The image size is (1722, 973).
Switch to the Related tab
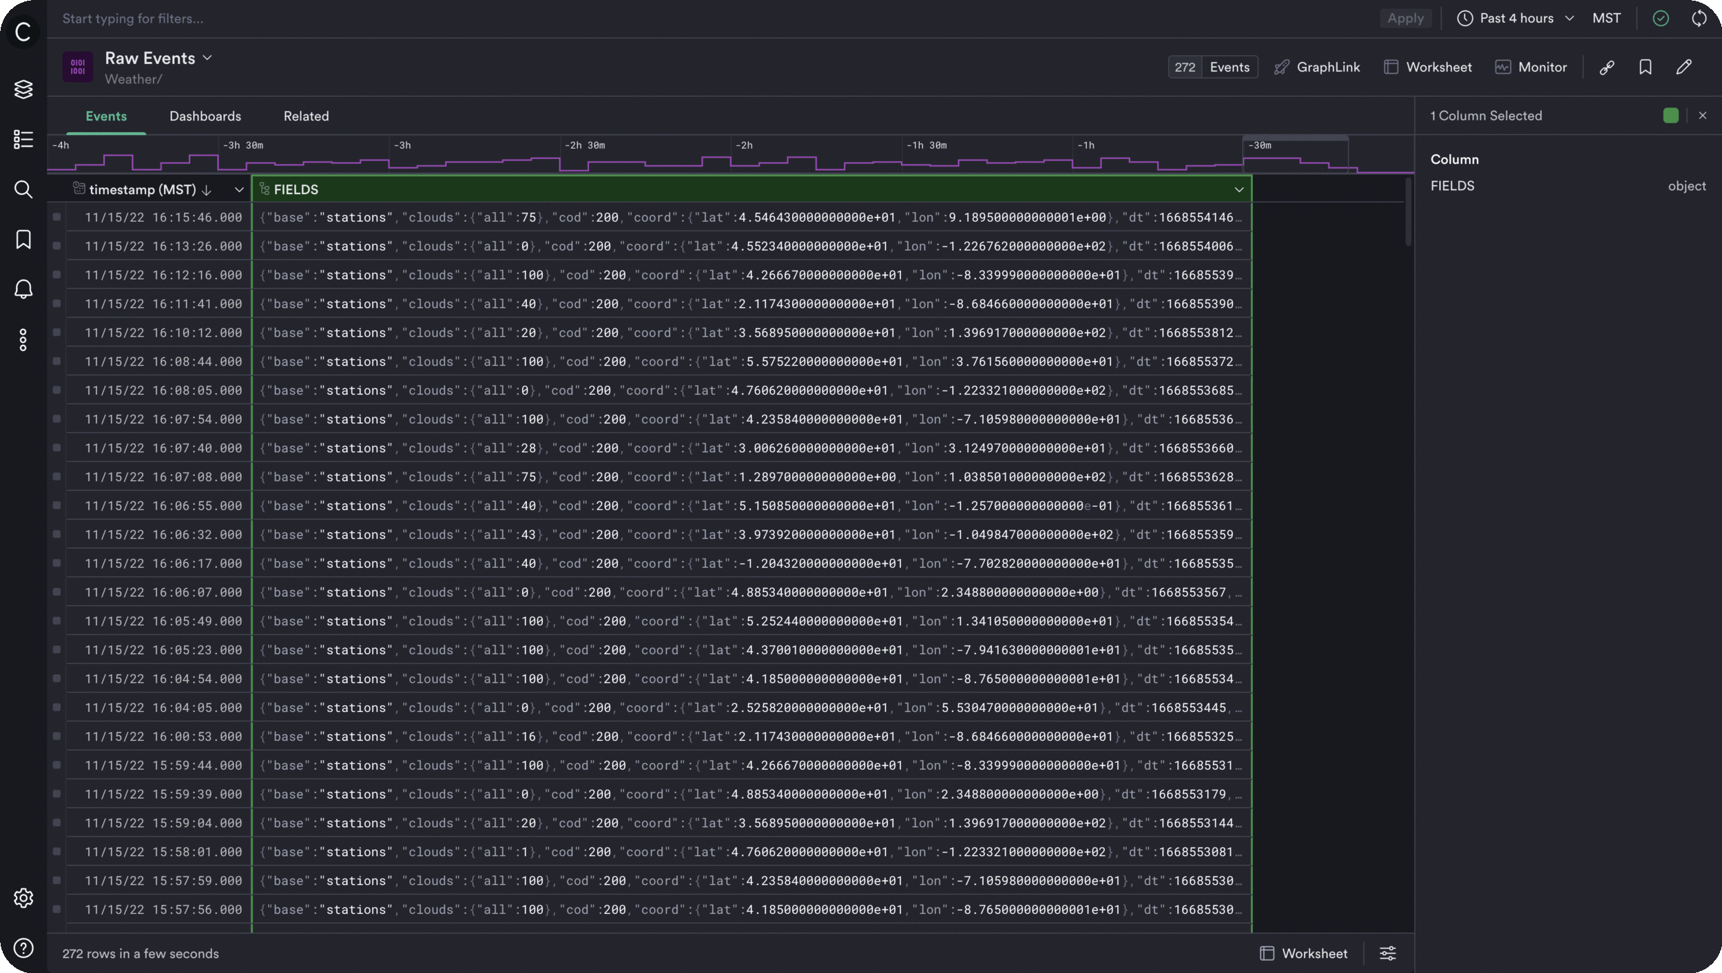coord(307,116)
